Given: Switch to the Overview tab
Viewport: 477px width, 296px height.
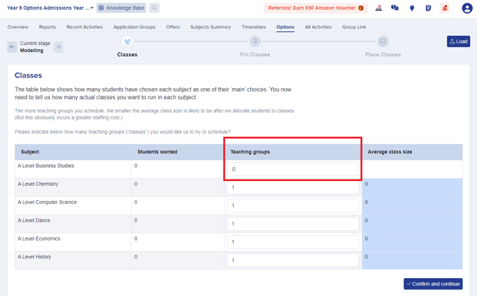Looking at the screenshot, I should 18,27.
